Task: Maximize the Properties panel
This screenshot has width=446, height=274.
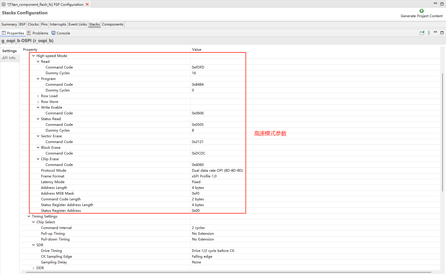Action: pyautogui.click(x=442, y=33)
